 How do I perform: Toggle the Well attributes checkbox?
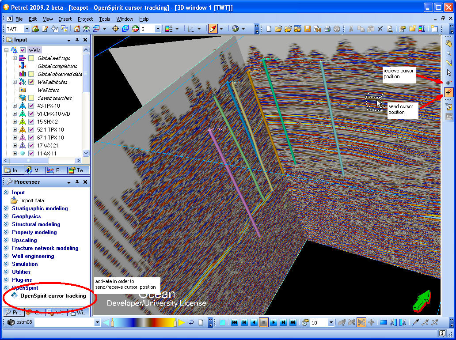[x=31, y=82]
